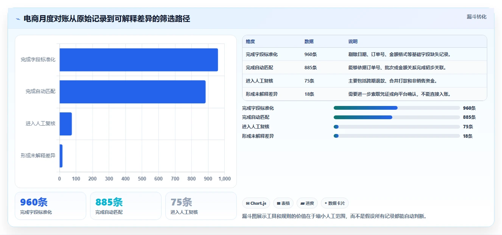This screenshot has height=235, width=502.
Task: Select the 75条 进入人工复核 stat card
Action: point(201,206)
